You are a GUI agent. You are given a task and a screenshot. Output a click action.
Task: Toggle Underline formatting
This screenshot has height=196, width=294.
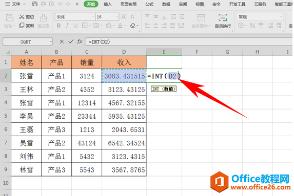click(x=75, y=26)
